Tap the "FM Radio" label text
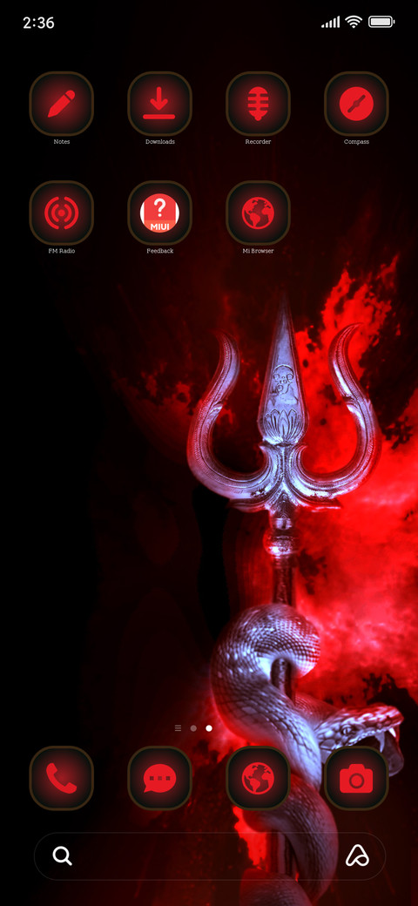 (x=62, y=252)
